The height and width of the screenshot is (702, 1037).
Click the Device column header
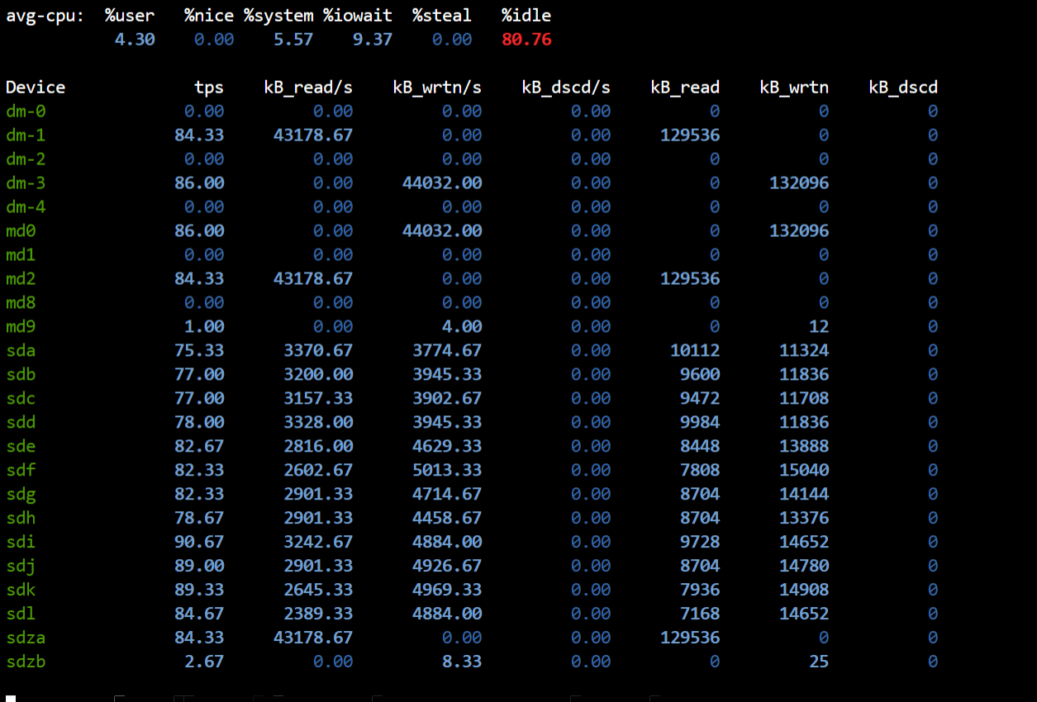[x=36, y=88]
